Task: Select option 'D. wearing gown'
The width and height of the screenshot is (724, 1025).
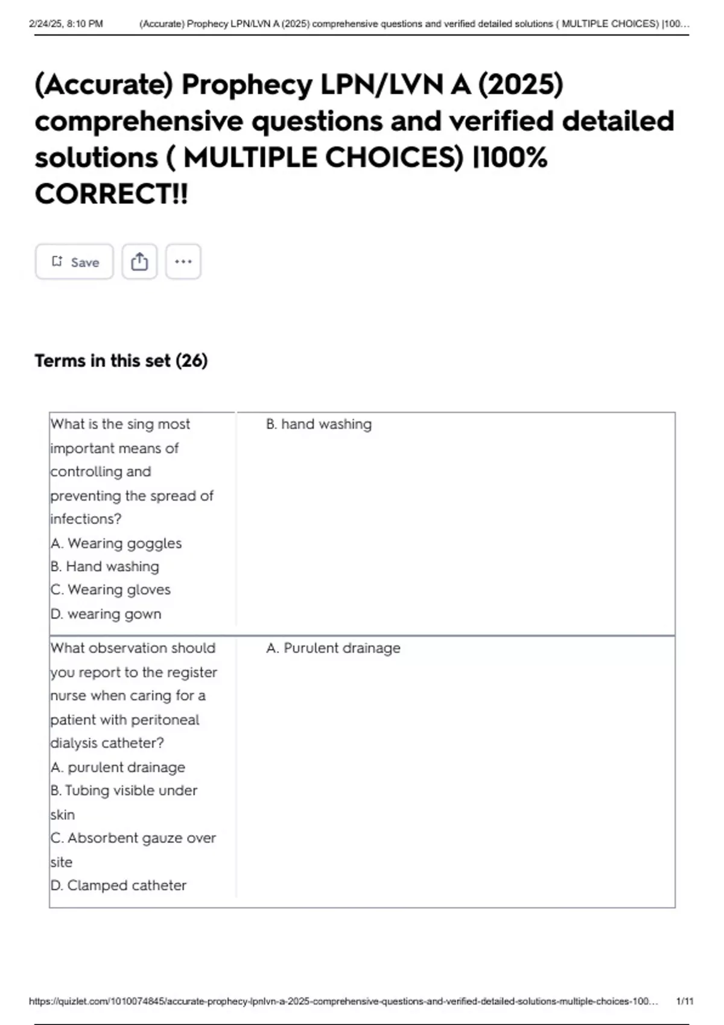Action: coord(106,614)
